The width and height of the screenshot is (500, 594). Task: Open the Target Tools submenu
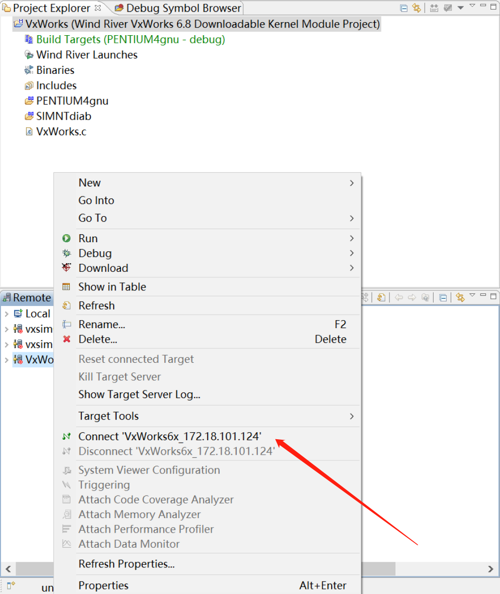point(208,416)
